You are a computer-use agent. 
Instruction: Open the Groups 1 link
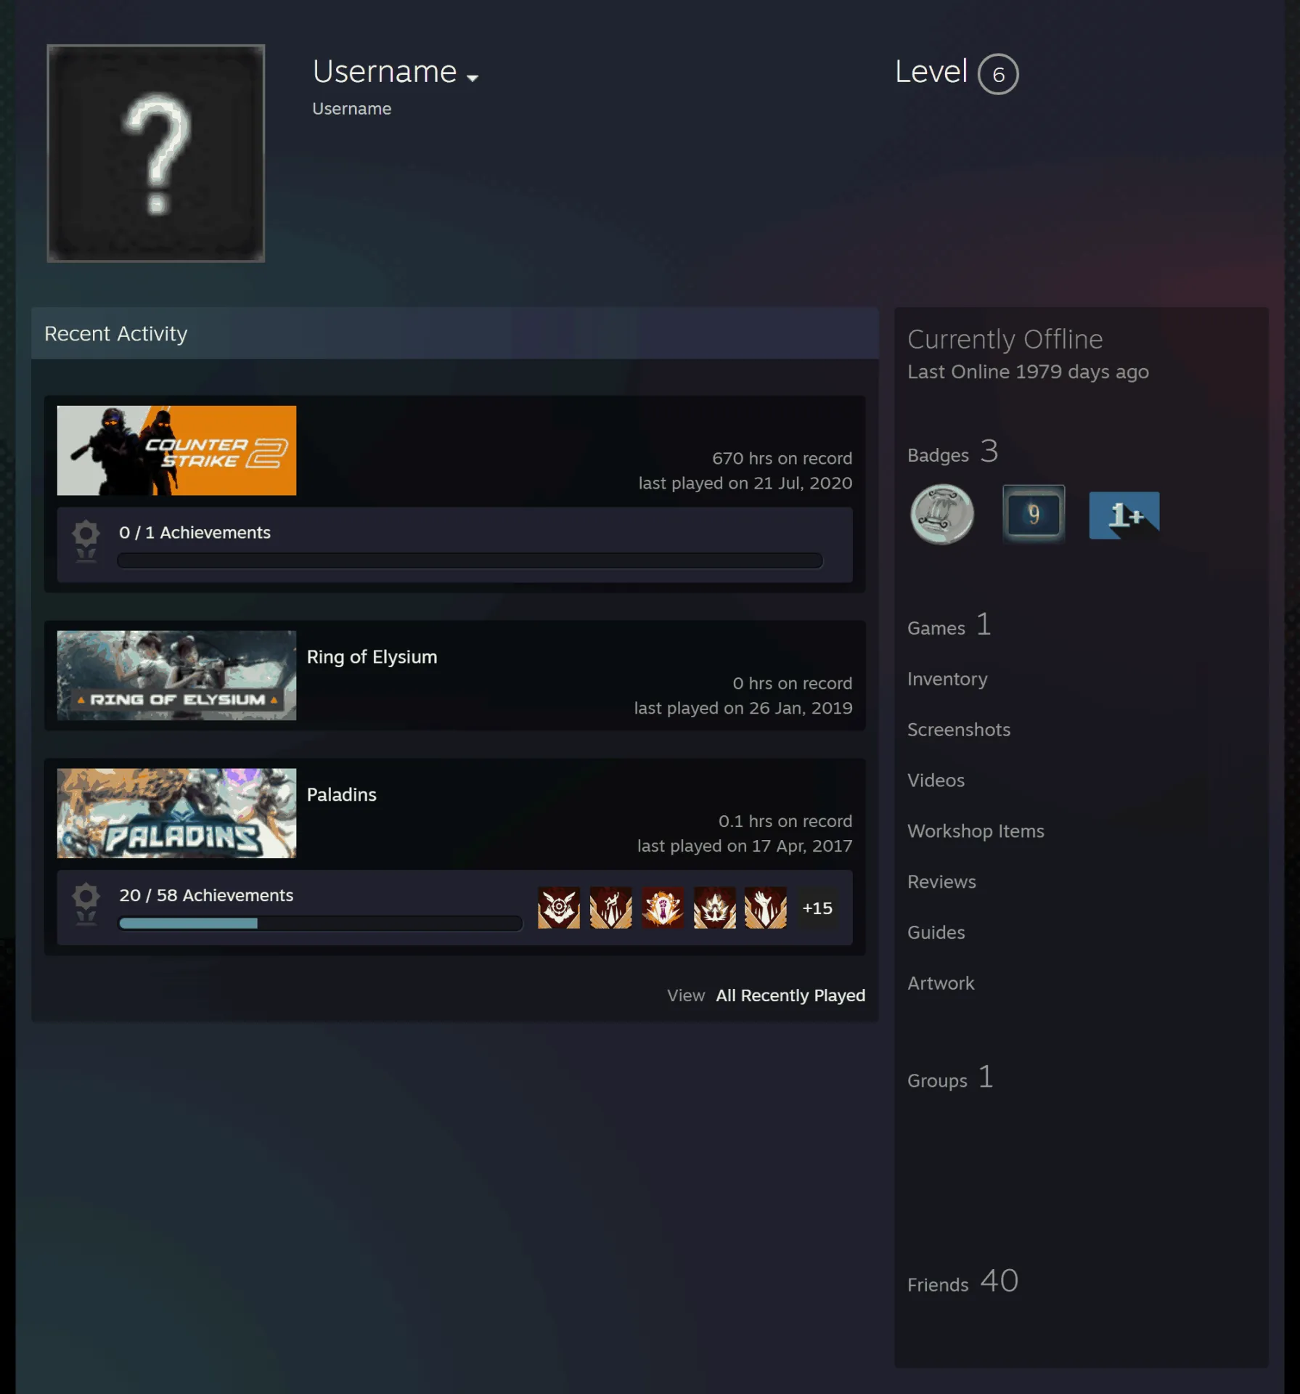(x=950, y=1077)
